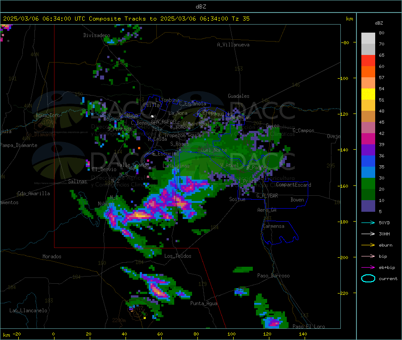402x340 pixels.
Task: Click the 'Soitue' map label
Action: [x=237, y=199]
